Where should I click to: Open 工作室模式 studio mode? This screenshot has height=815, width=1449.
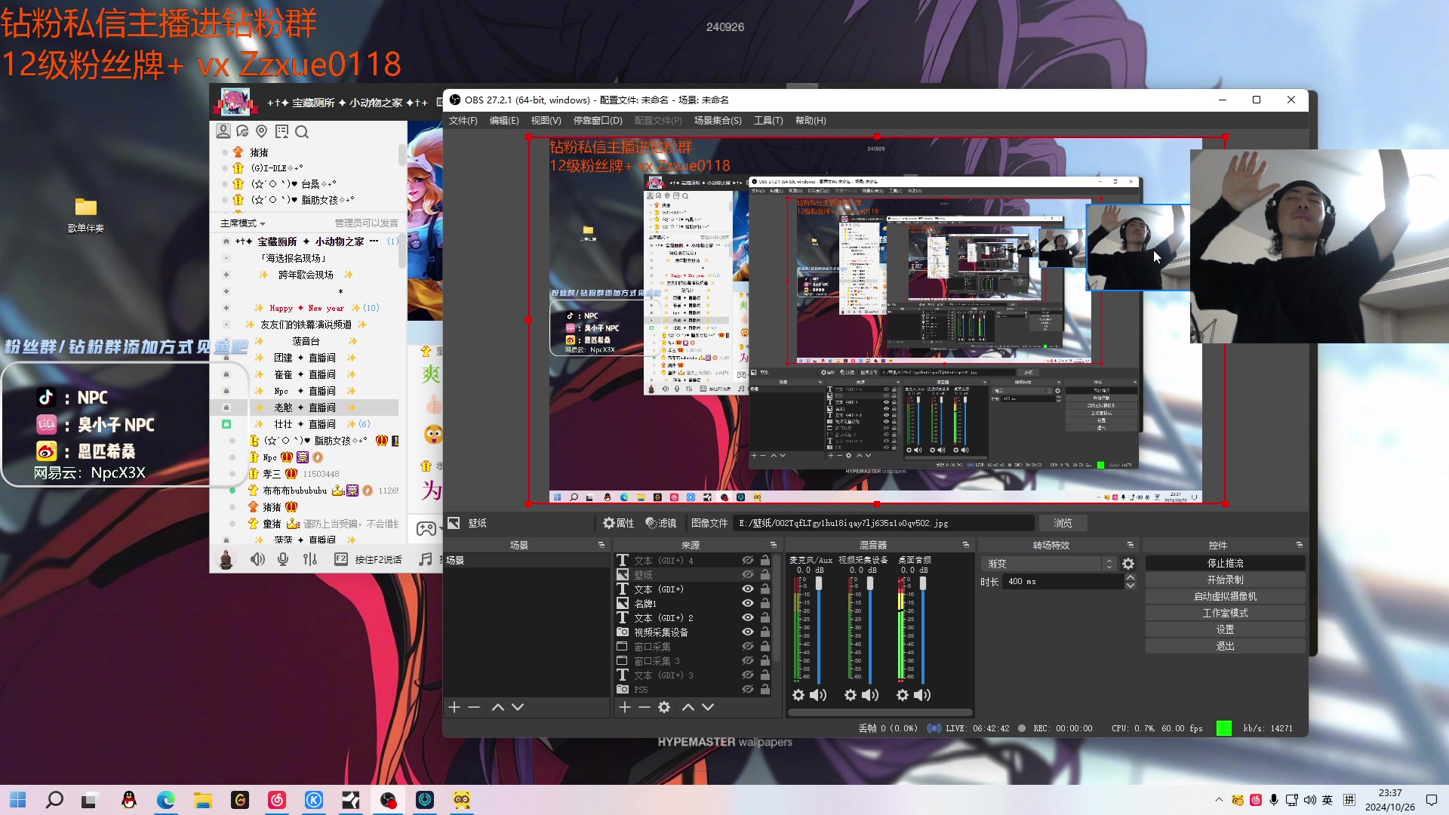pyautogui.click(x=1226, y=614)
